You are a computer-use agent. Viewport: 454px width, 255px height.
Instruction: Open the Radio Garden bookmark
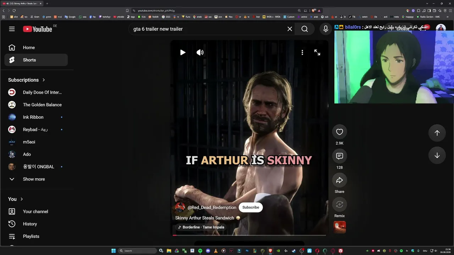pyautogui.click(x=428, y=17)
